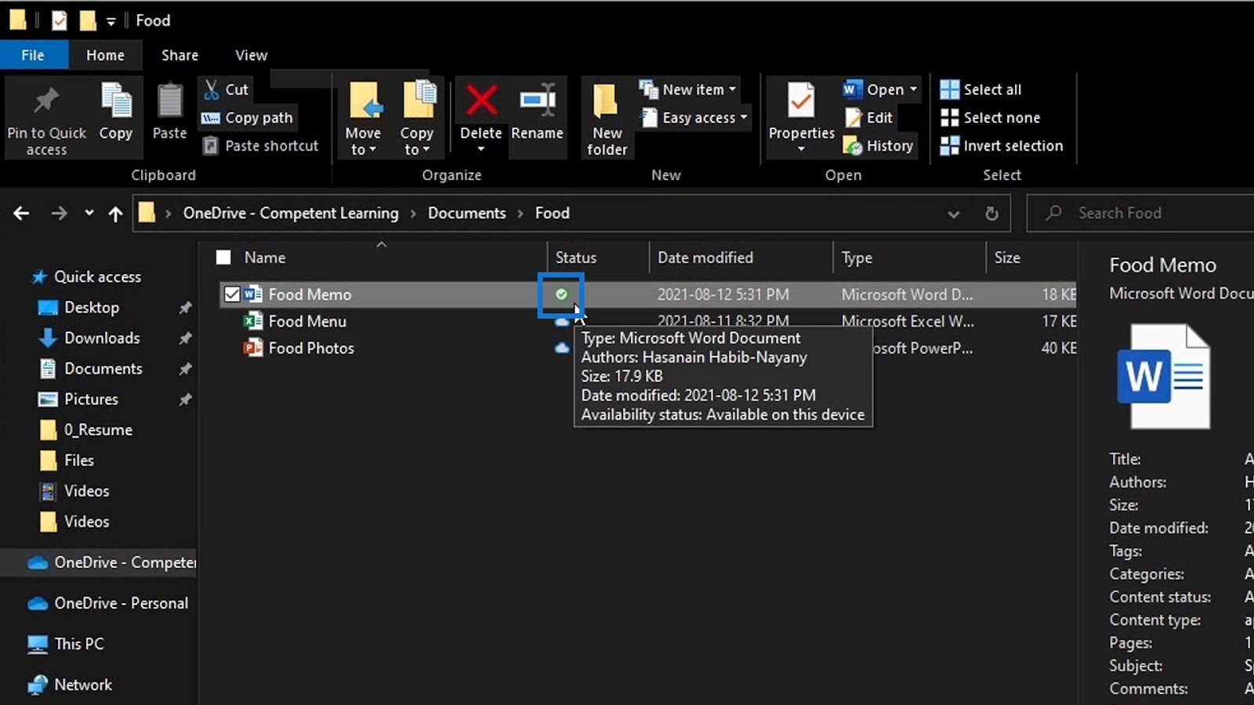Viewport: 1254px width, 705px height.
Task: Switch to the View ribbon tab
Action: pos(251,55)
